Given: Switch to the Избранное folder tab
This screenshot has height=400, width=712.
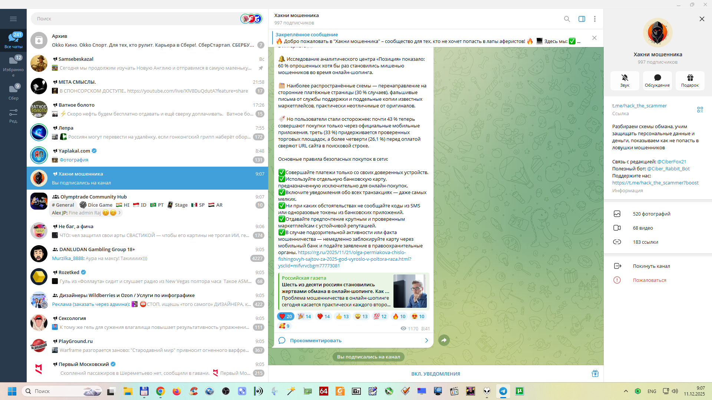Looking at the screenshot, I should (13, 66).
